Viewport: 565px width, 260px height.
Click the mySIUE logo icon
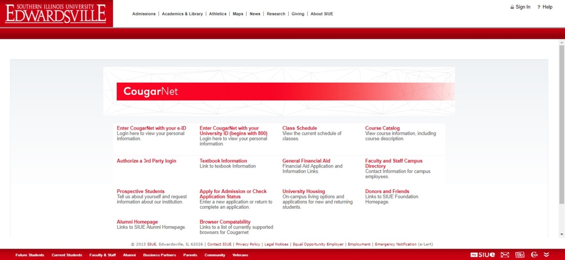tap(482, 255)
